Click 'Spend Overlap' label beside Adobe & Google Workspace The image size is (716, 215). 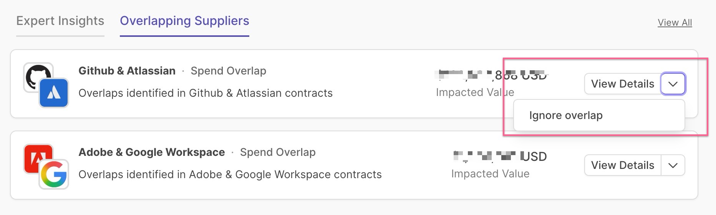(278, 152)
